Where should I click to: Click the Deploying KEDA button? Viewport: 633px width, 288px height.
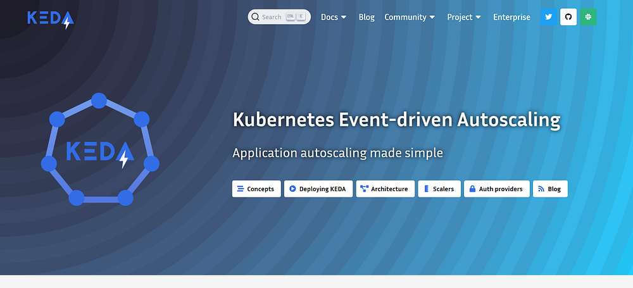[318, 189]
